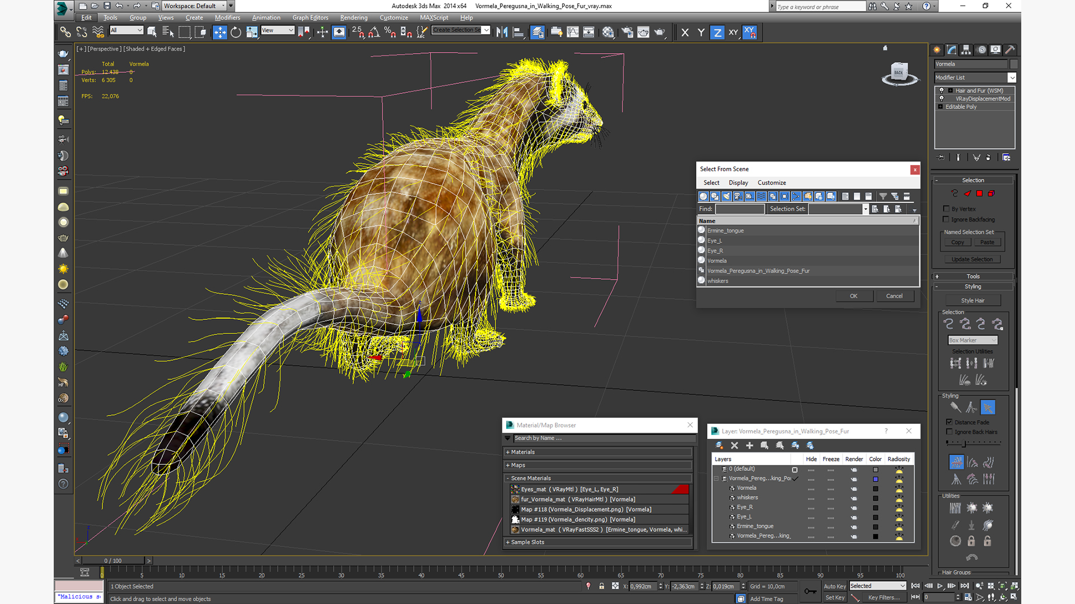Switch to Hierarchy command panel tab

click(x=966, y=50)
